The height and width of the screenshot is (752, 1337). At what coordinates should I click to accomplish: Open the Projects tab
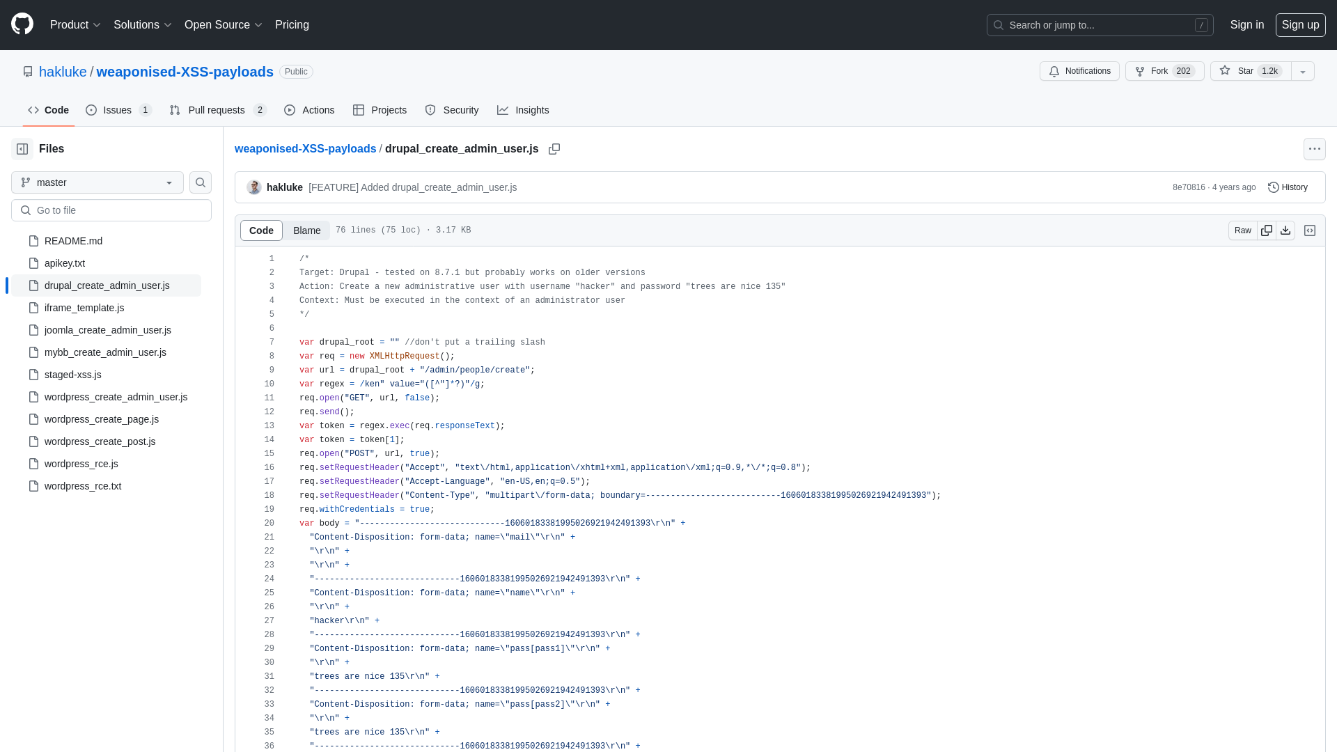(x=380, y=110)
